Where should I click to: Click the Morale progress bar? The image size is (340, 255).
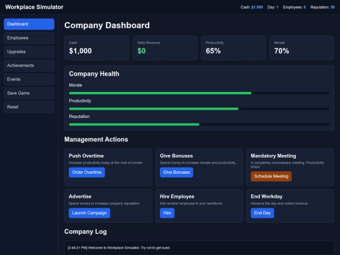199,93
